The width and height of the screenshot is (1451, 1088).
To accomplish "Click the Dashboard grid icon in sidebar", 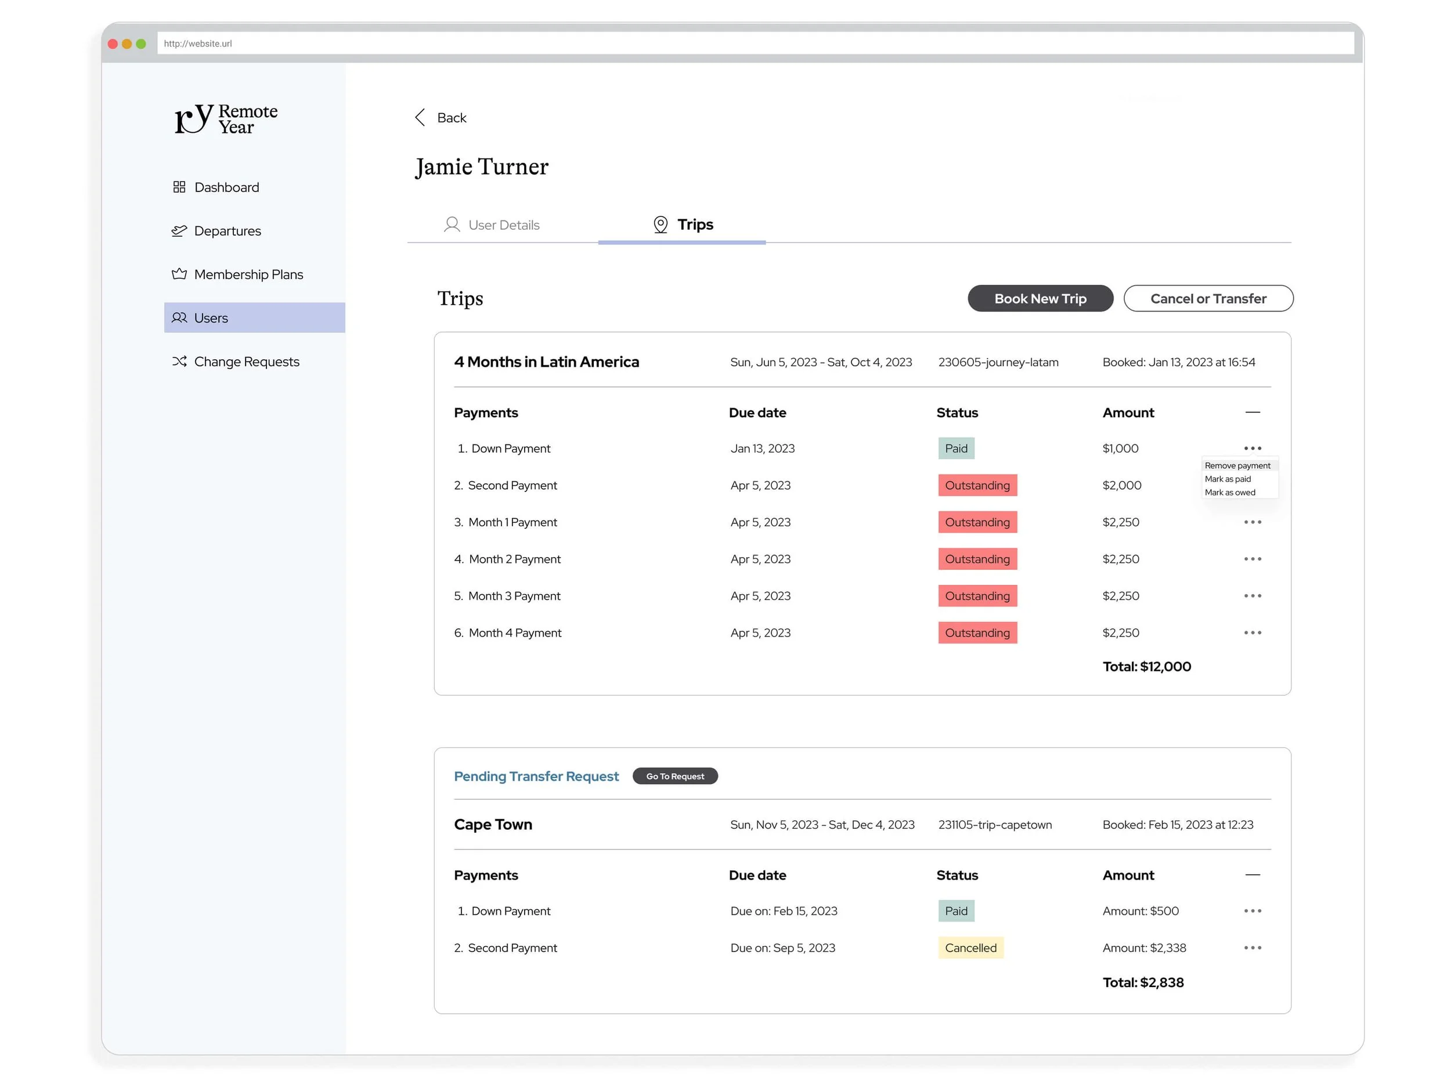I will (x=179, y=187).
